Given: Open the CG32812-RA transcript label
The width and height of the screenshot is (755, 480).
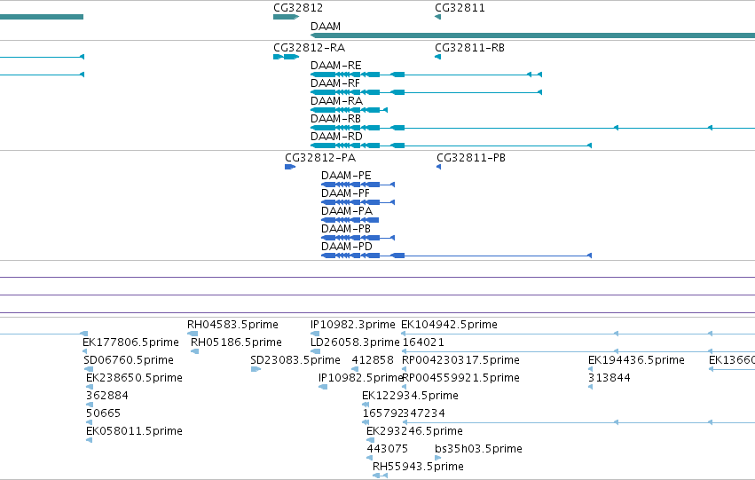Looking at the screenshot, I should pos(309,48).
